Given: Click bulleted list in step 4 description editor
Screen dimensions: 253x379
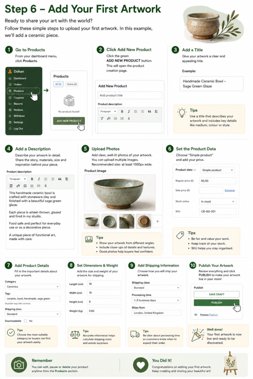Looking at the screenshot, I should [x=46, y=179].
